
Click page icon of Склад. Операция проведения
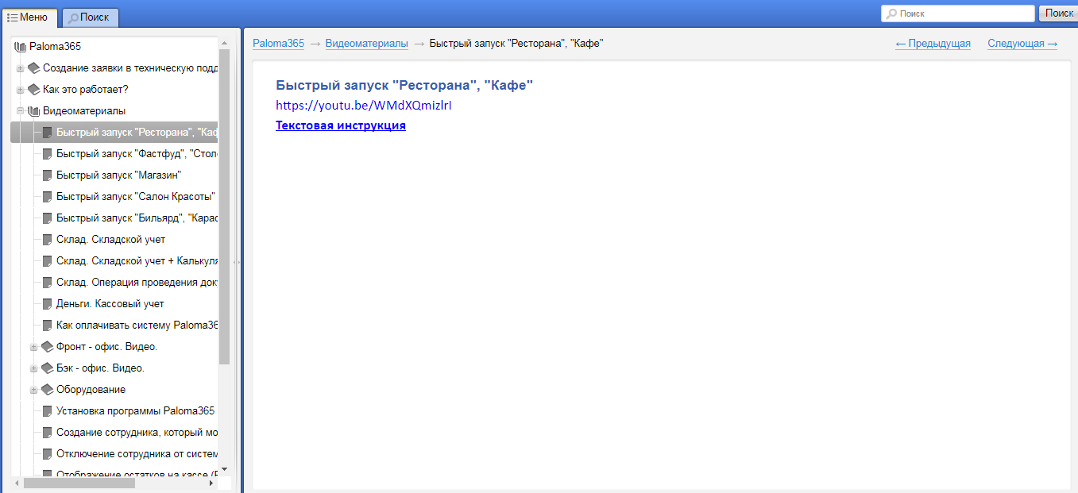(48, 283)
